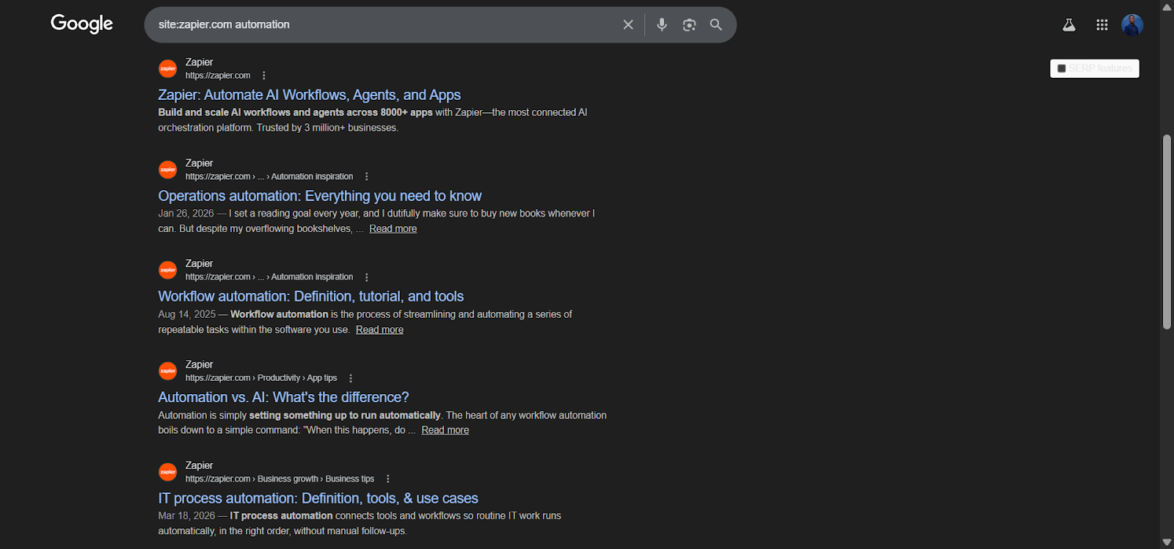Click the page vertical scrollbar thumb
Screen dimensions: 1174x549
1167,231
